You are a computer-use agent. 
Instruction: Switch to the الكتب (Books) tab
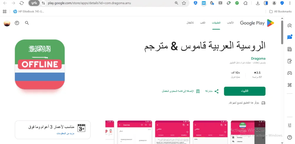[203, 23]
